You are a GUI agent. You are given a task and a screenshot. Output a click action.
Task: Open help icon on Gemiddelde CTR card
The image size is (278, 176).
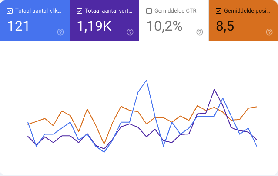(200, 32)
